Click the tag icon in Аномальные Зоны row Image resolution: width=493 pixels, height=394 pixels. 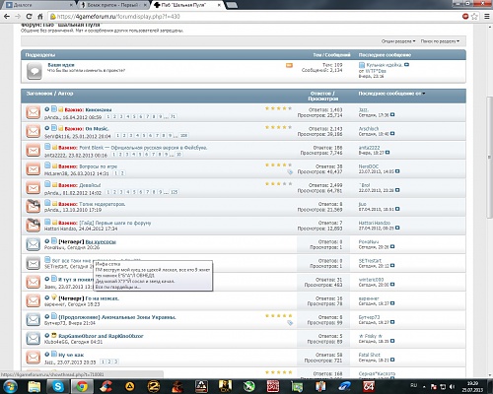[290, 323]
